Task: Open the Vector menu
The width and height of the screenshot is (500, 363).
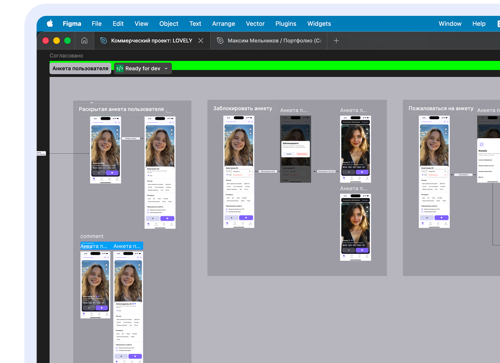Action: click(x=255, y=23)
